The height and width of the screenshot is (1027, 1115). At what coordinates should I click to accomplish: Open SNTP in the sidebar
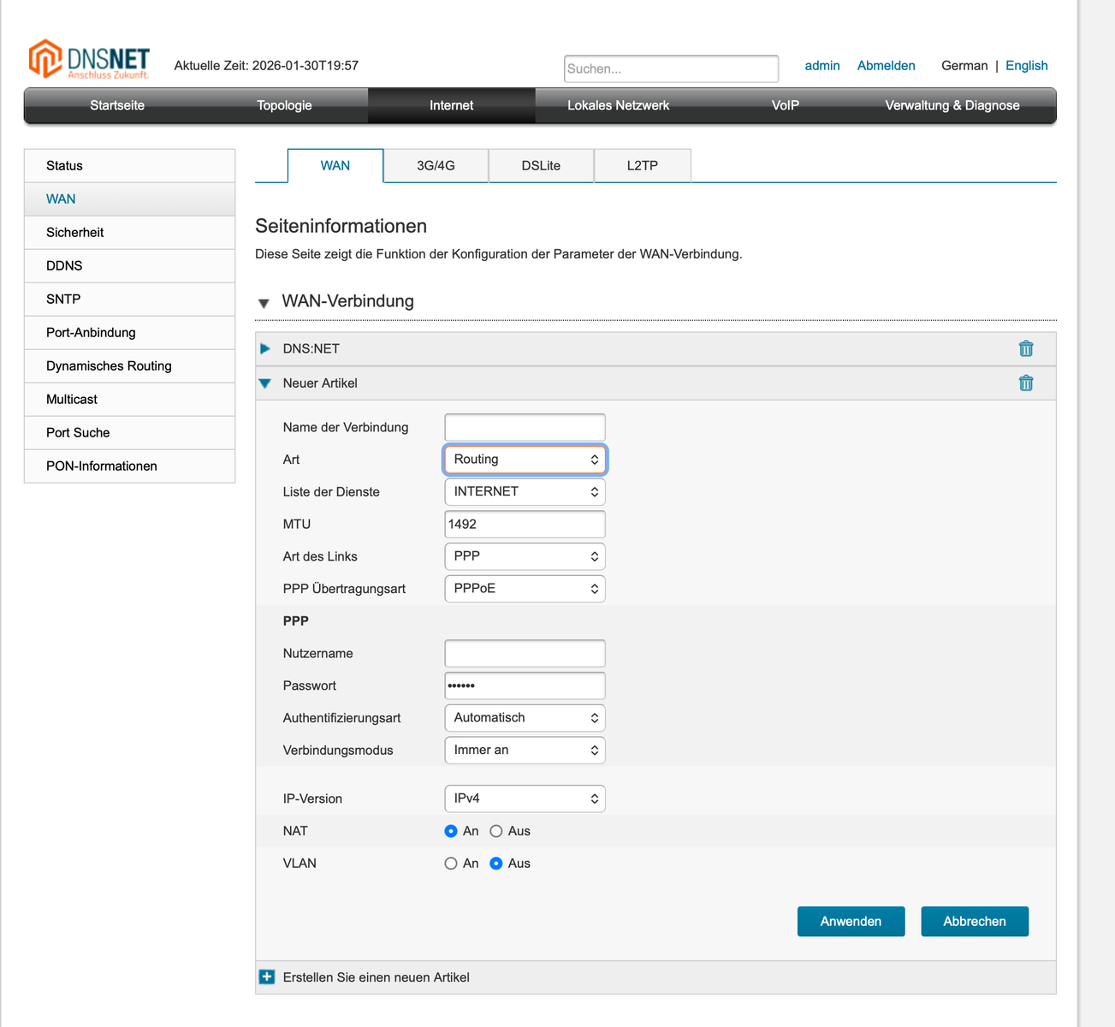129,300
